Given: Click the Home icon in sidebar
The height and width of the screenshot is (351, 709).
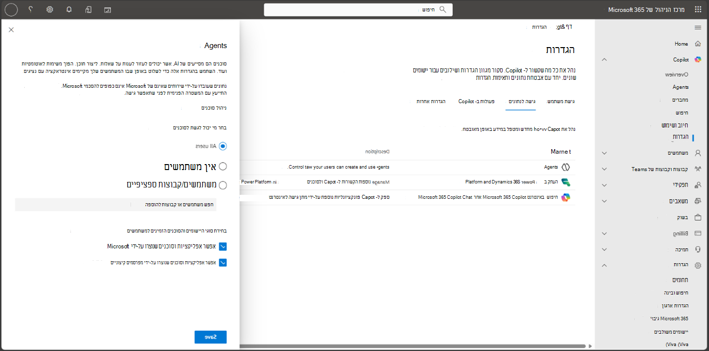Looking at the screenshot, I should point(698,44).
